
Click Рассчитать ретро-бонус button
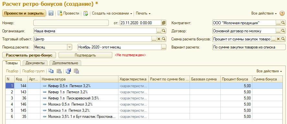click(29, 55)
